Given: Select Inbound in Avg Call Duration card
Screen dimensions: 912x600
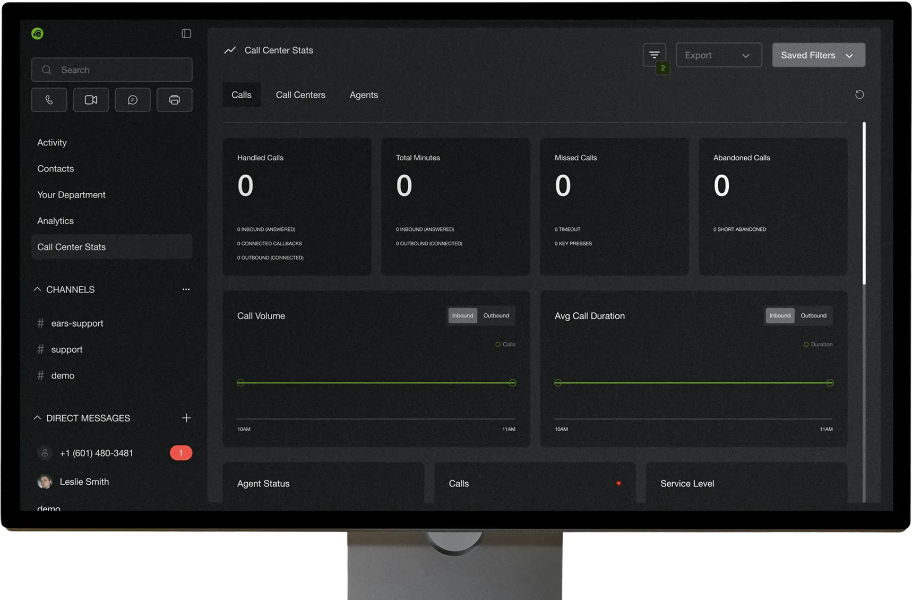Looking at the screenshot, I should point(780,315).
